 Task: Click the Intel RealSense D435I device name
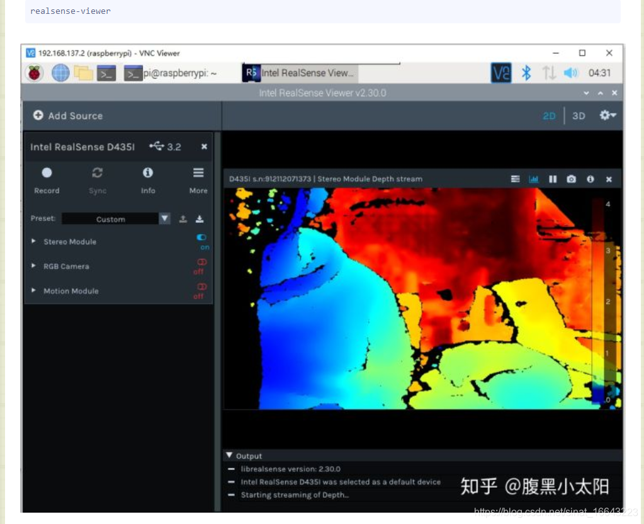pyautogui.click(x=82, y=147)
